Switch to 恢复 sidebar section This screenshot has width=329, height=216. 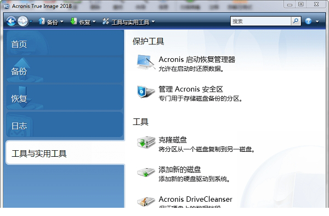coord(64,97)
